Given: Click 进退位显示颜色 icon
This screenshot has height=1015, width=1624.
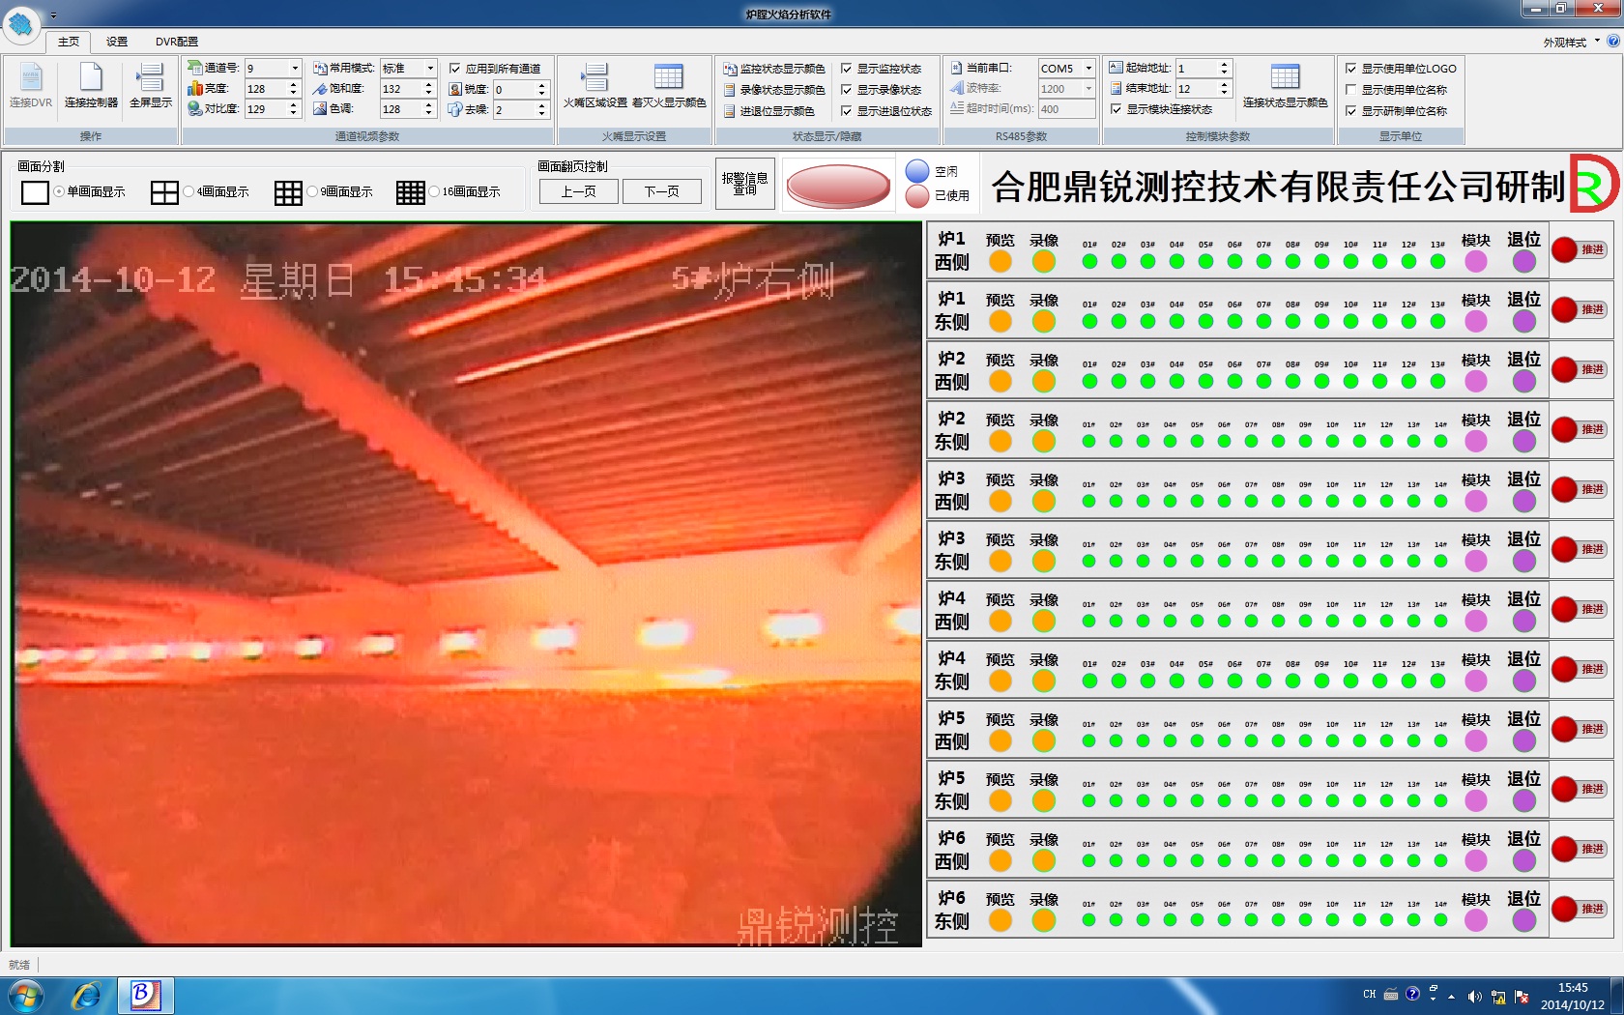Looking at the screenshot, I should (x=731, y=111).
